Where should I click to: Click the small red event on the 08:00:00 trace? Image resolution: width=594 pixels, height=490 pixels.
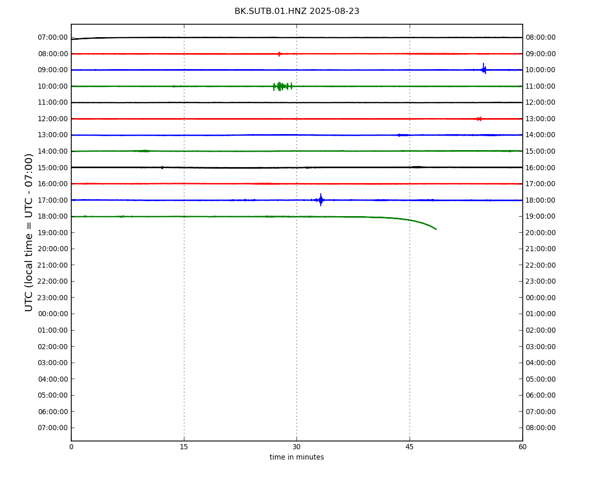coord(279,54)
